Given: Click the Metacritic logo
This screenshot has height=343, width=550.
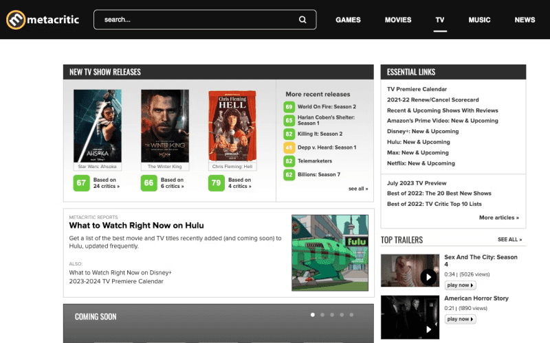Looking at the screenshot, I should click(x=43, y=20).
